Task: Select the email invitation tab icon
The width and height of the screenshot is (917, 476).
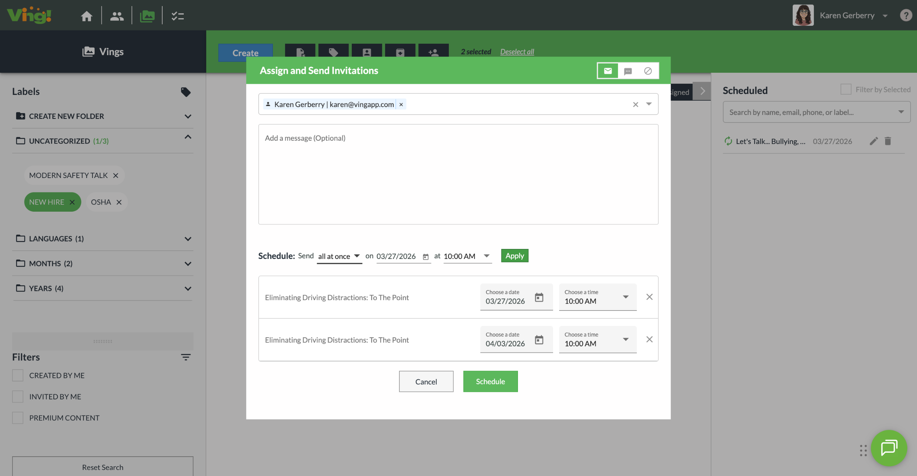Action: 608,71
